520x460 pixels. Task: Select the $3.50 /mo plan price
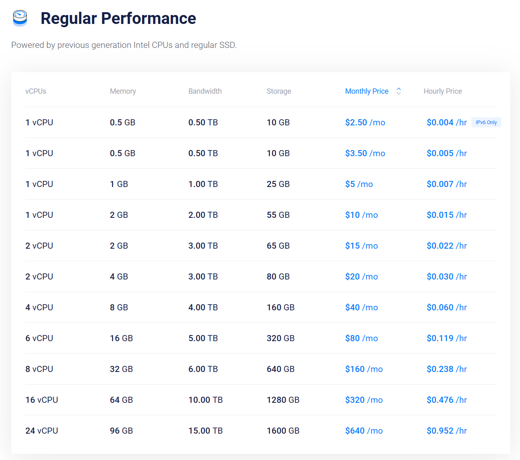pos(365,153)
